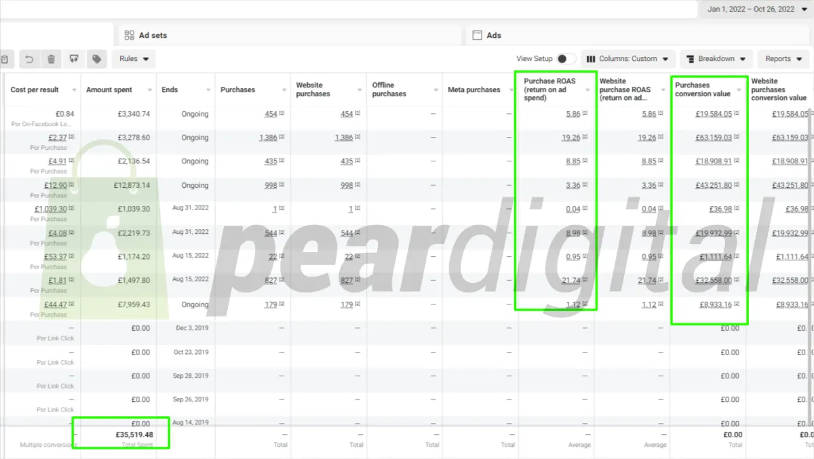Click £63,159.03 in the Purchases conversion value column
814x459 pixels.
[x=714, y=138]
